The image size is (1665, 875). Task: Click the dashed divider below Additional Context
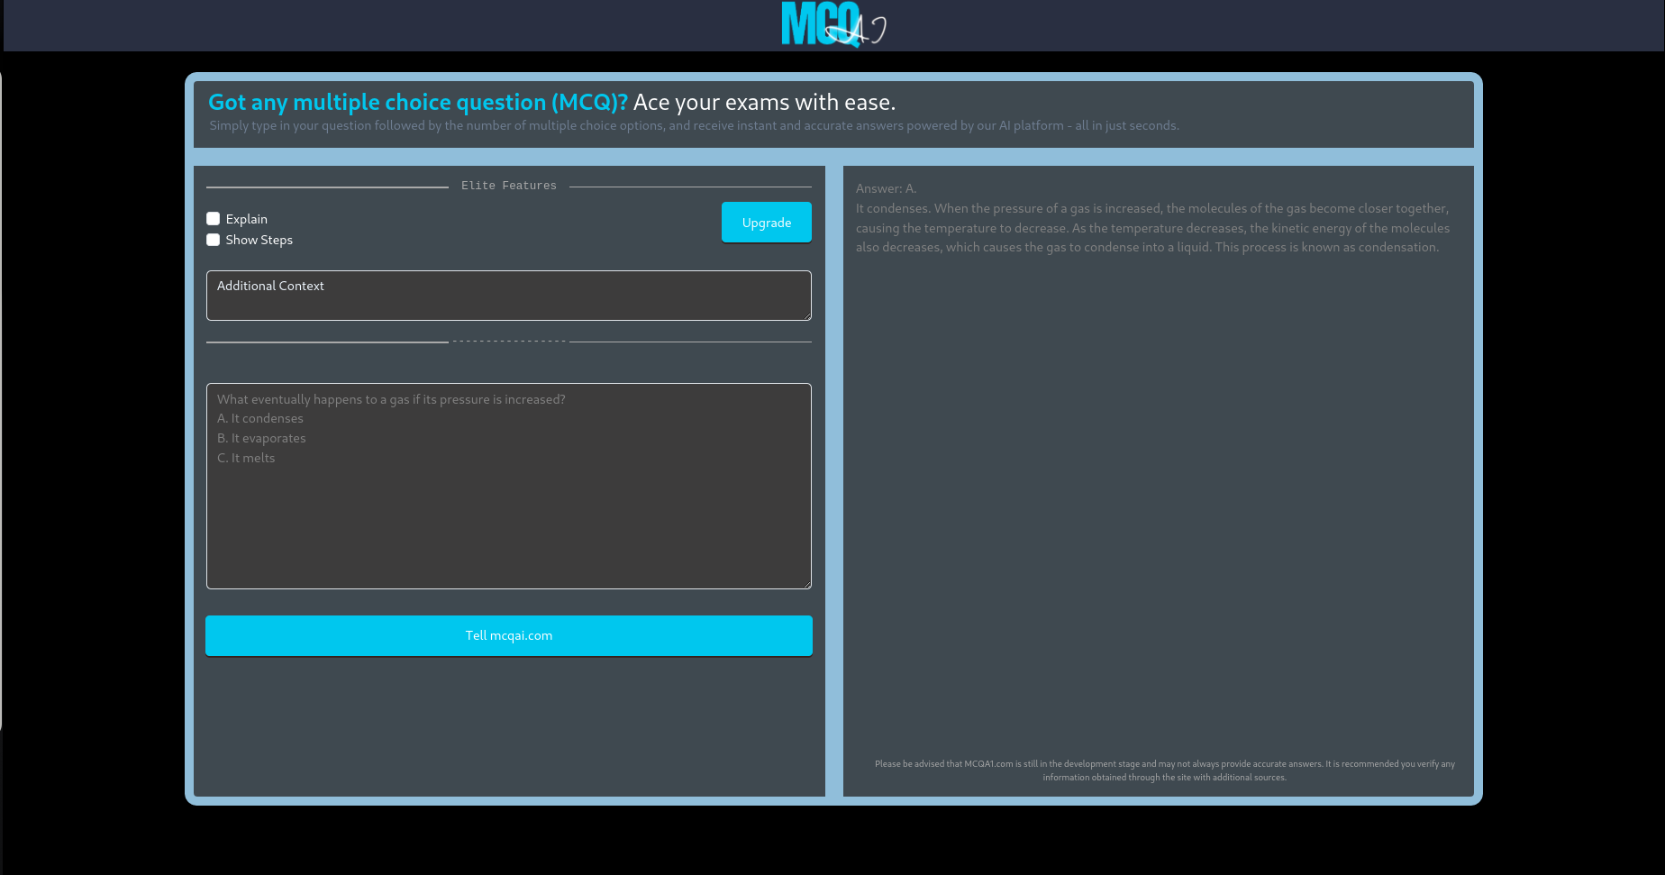(508, 341)
